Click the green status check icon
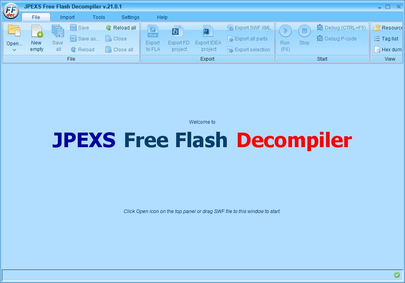This screenshot has width=405, height=283. (397, 275)
